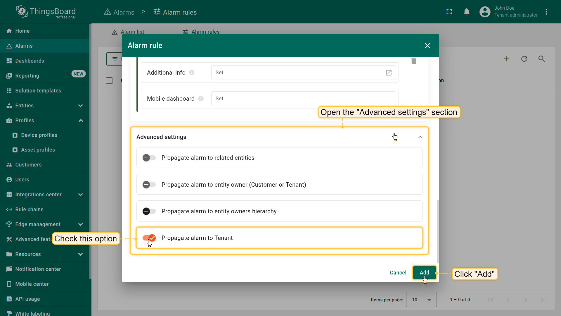Screen dimensions: 561x316
Task: Toggle Propagate alarm to entity owner
Action: (x=149, y=185)
